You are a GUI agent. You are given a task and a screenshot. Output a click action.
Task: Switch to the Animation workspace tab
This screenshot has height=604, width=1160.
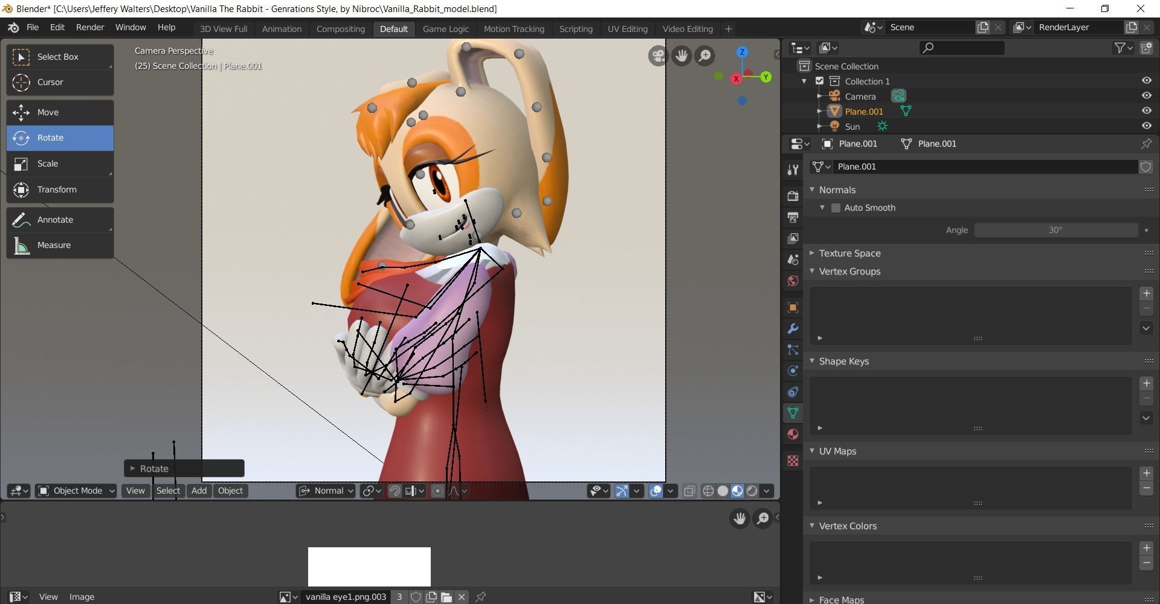282,29
